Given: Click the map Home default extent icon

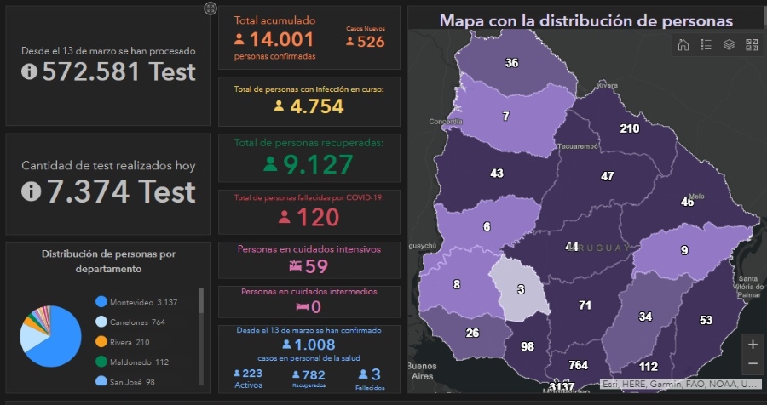Looking at the screenshot, I should 683,45.
